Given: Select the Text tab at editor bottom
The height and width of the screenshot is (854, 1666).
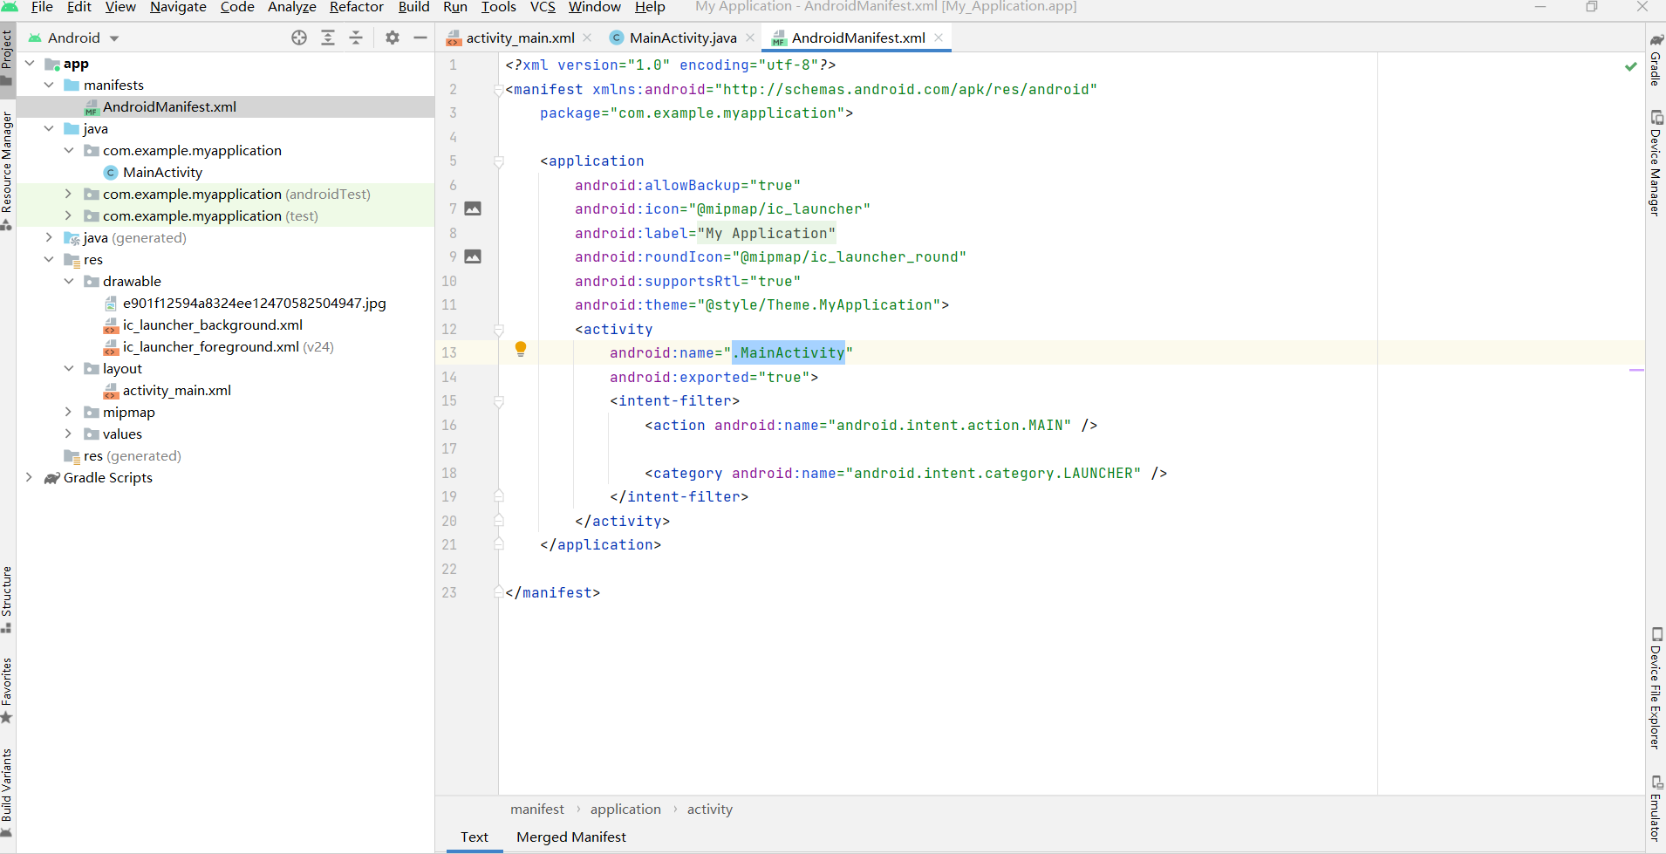Looking at the screenshot, I should [475, 837].
